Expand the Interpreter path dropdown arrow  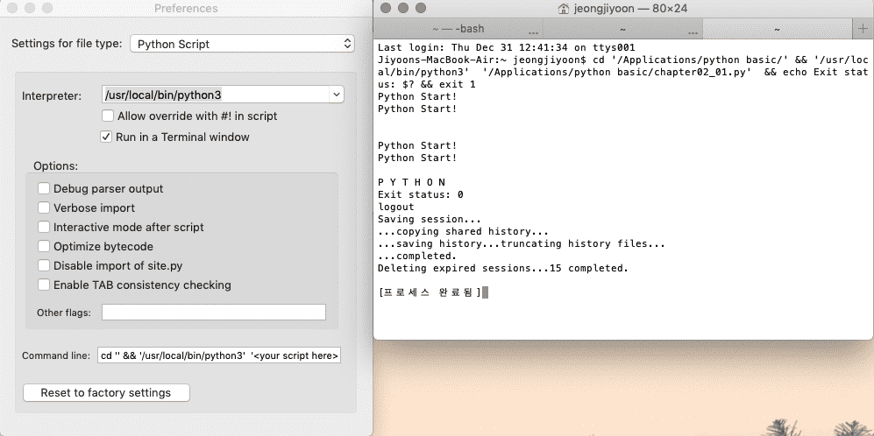tap(337, 95)
